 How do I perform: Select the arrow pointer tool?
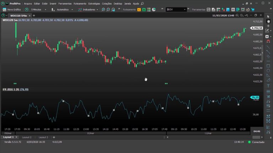click(x=268, y=17)
